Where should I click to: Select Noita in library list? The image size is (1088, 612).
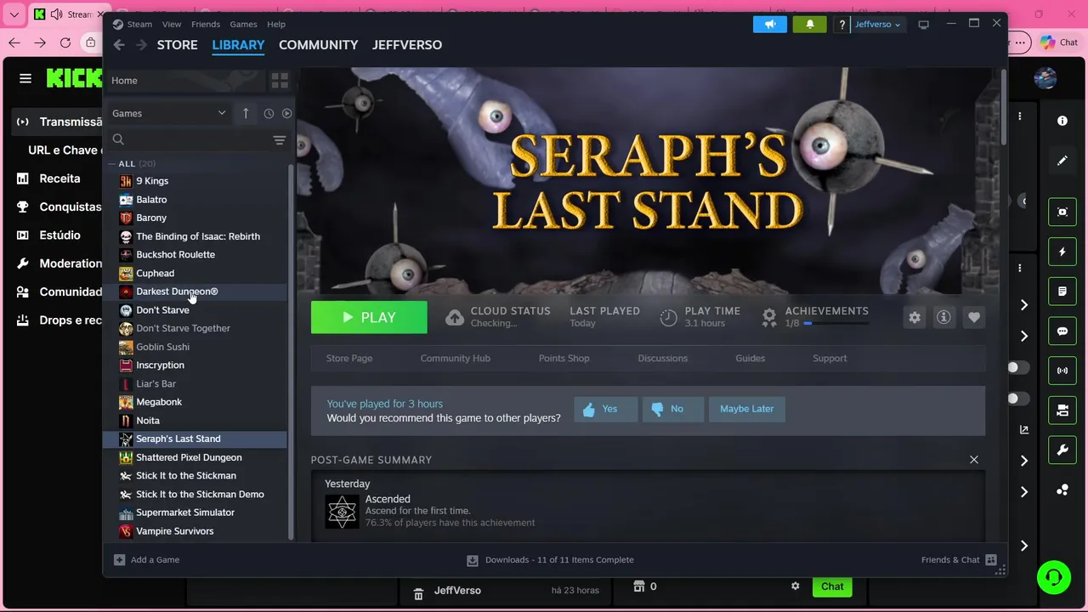pyautogui.click(x=196, y=421)
